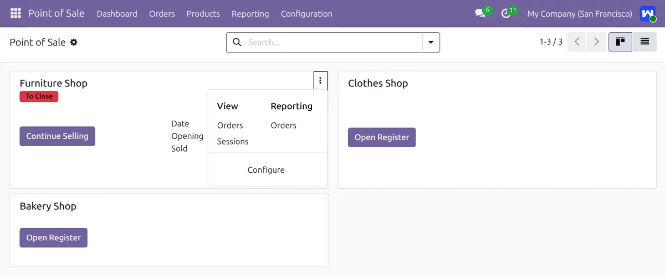Image resolution: width=665 pixels, height=279 pixels.
Task: Click the Date label in Furniture Shop
Action: [x=180, y=123]
